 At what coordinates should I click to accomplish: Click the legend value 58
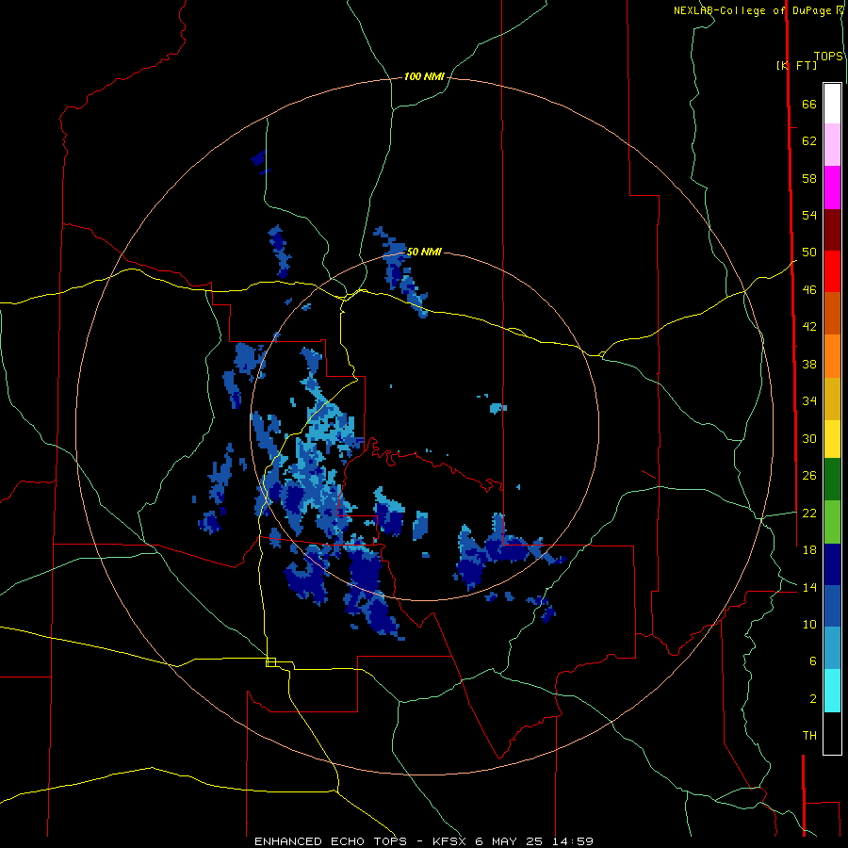[809, 178]
